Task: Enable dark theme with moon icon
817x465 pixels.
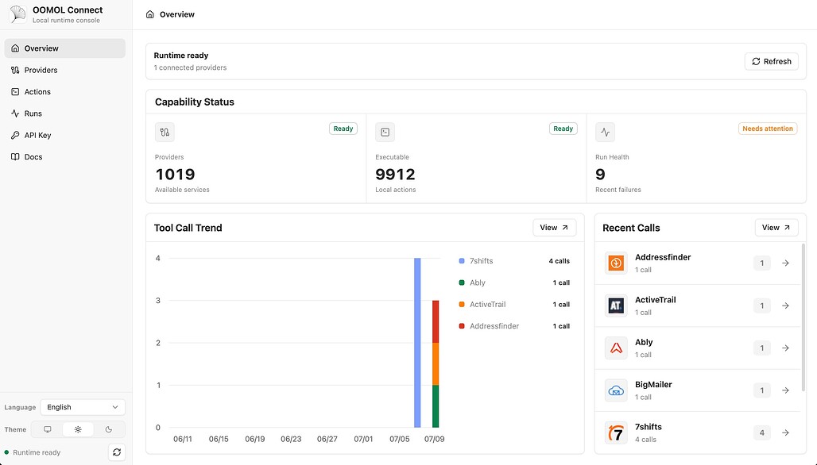Action: (108, 429)
